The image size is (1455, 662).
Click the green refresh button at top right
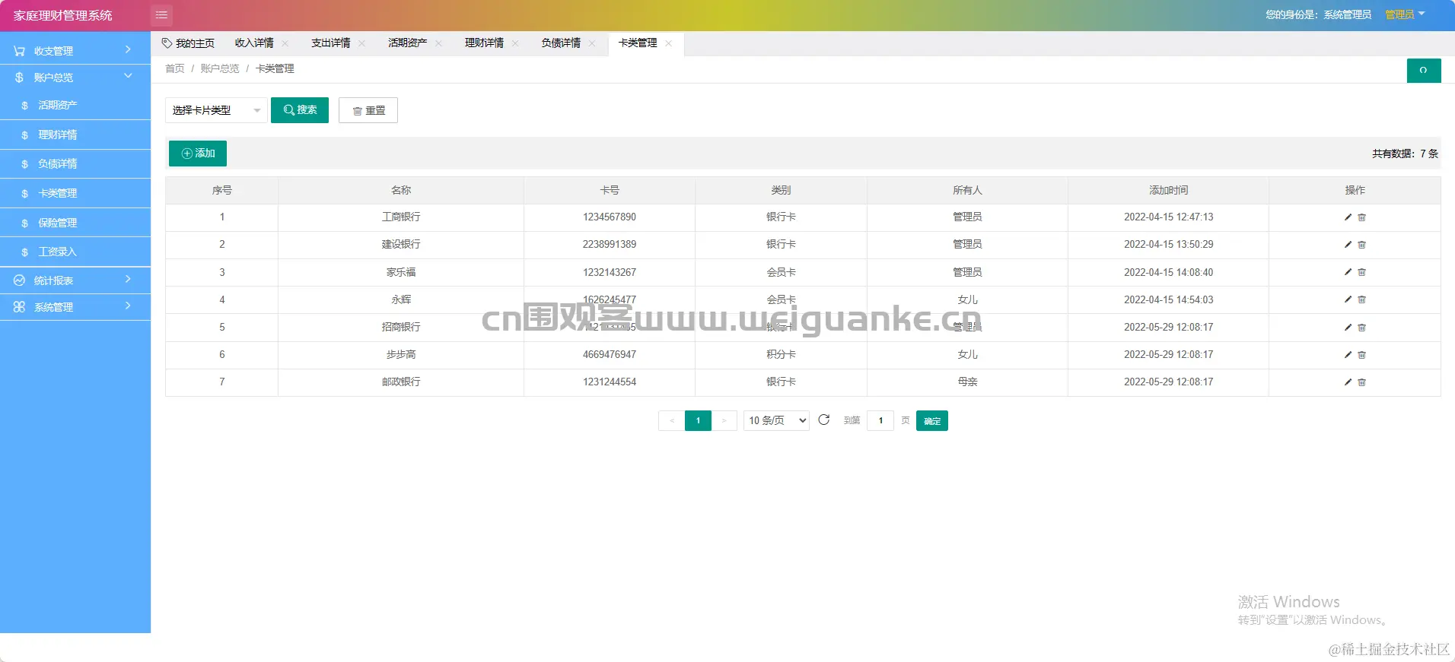1423,70
